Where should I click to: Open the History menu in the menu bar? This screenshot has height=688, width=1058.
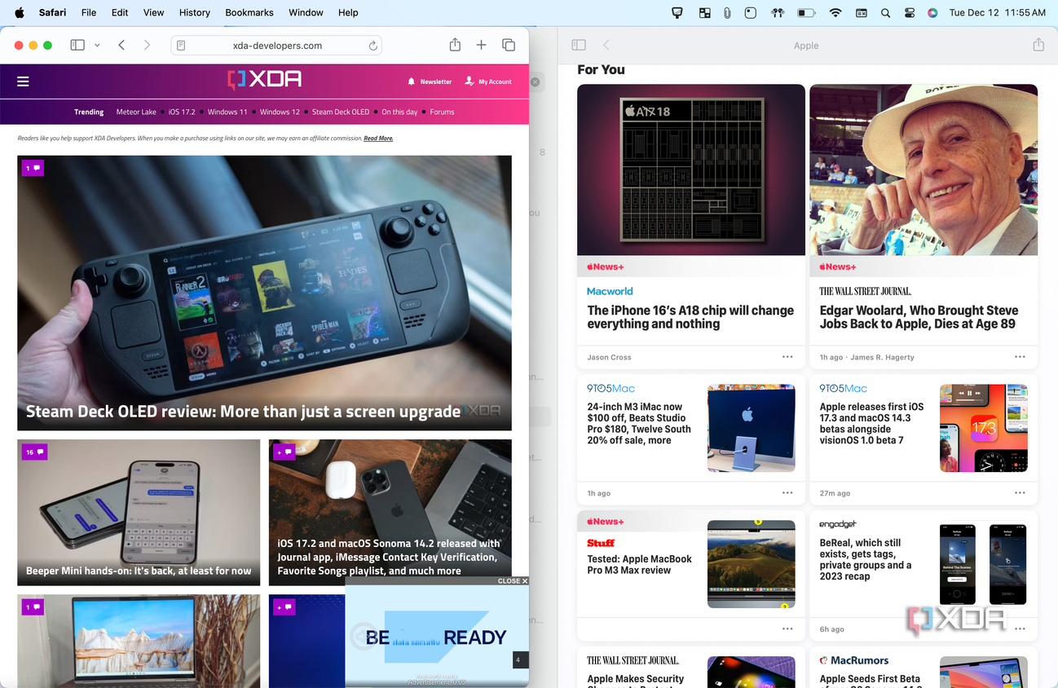pyautogui.click(x=194, y=12)
